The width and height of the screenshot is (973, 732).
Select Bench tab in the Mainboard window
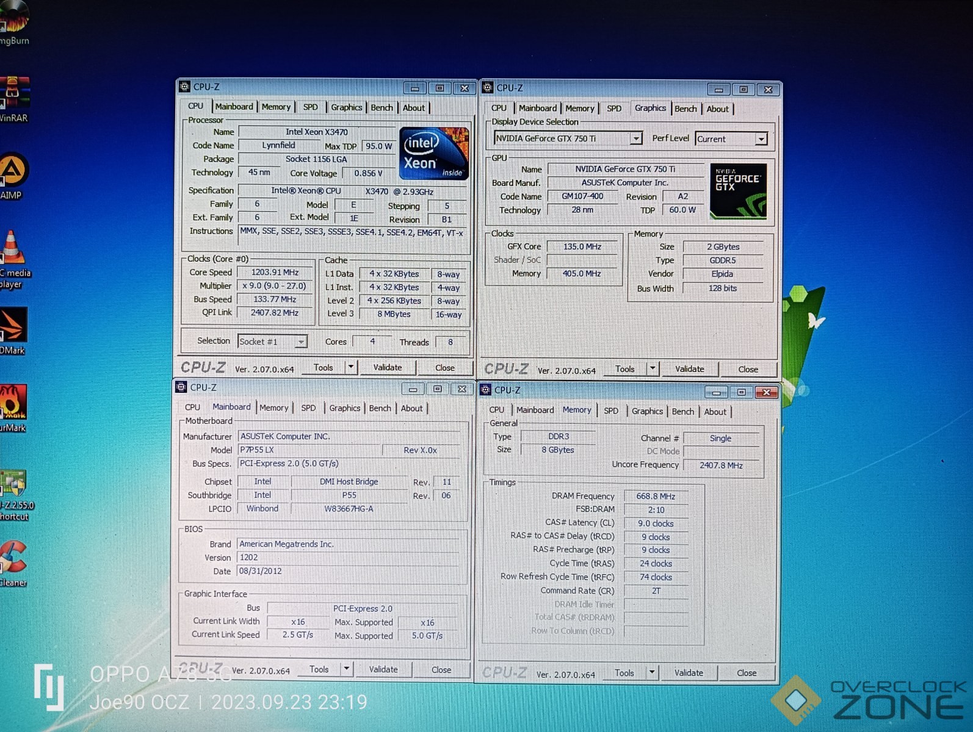coord(380,408)
